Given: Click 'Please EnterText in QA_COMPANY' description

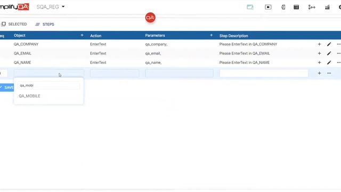Looking at the screenshot, I should click(x=248, y=44).
